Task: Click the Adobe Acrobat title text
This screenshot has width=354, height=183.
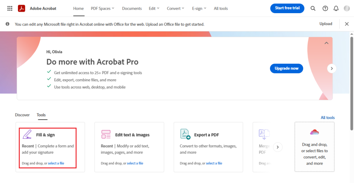Action: tap(43, 9)
